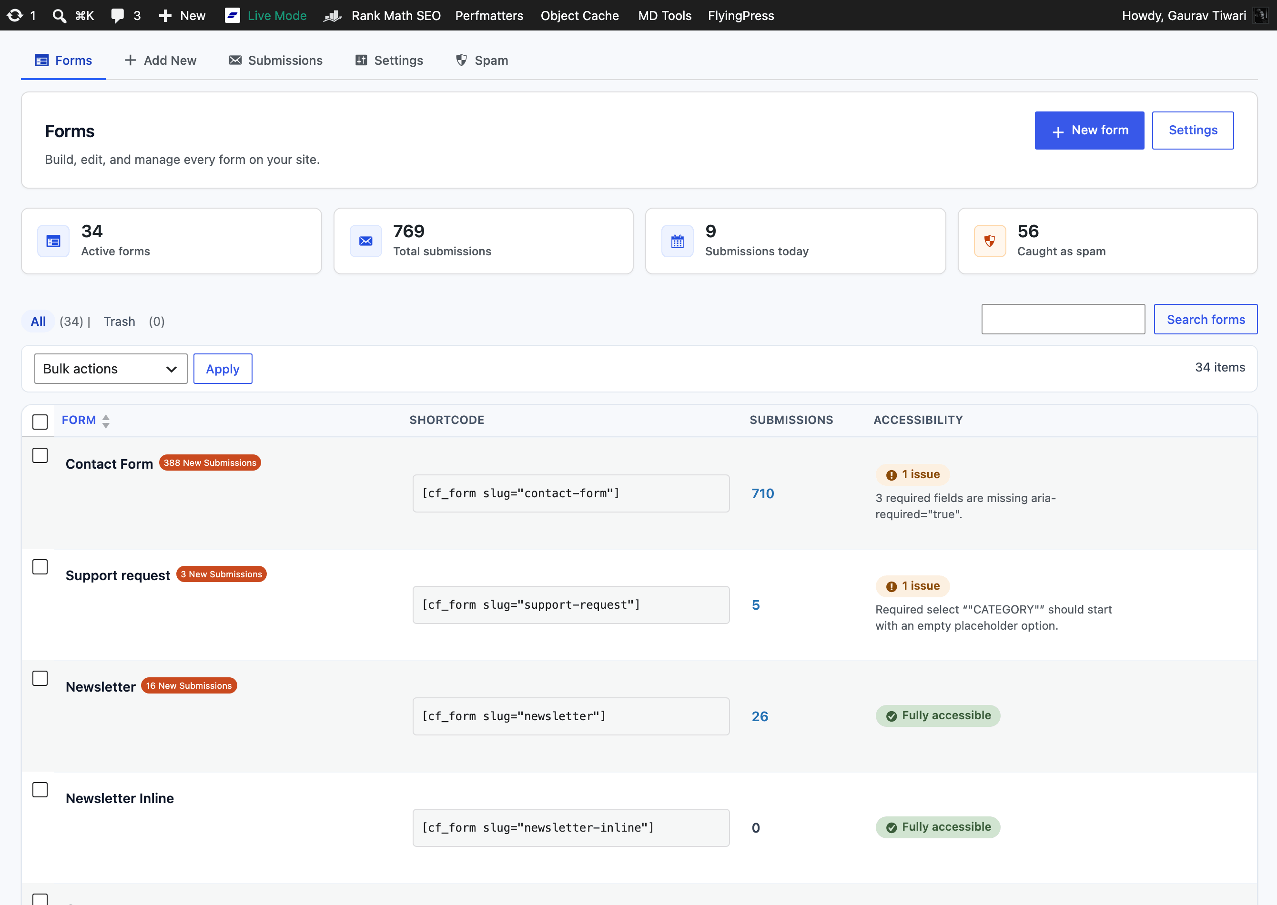Click the Live Mode text in admin bar
Image resolution: width=1277 pixels, height=905 pixels.
click(x=277, y=16)
